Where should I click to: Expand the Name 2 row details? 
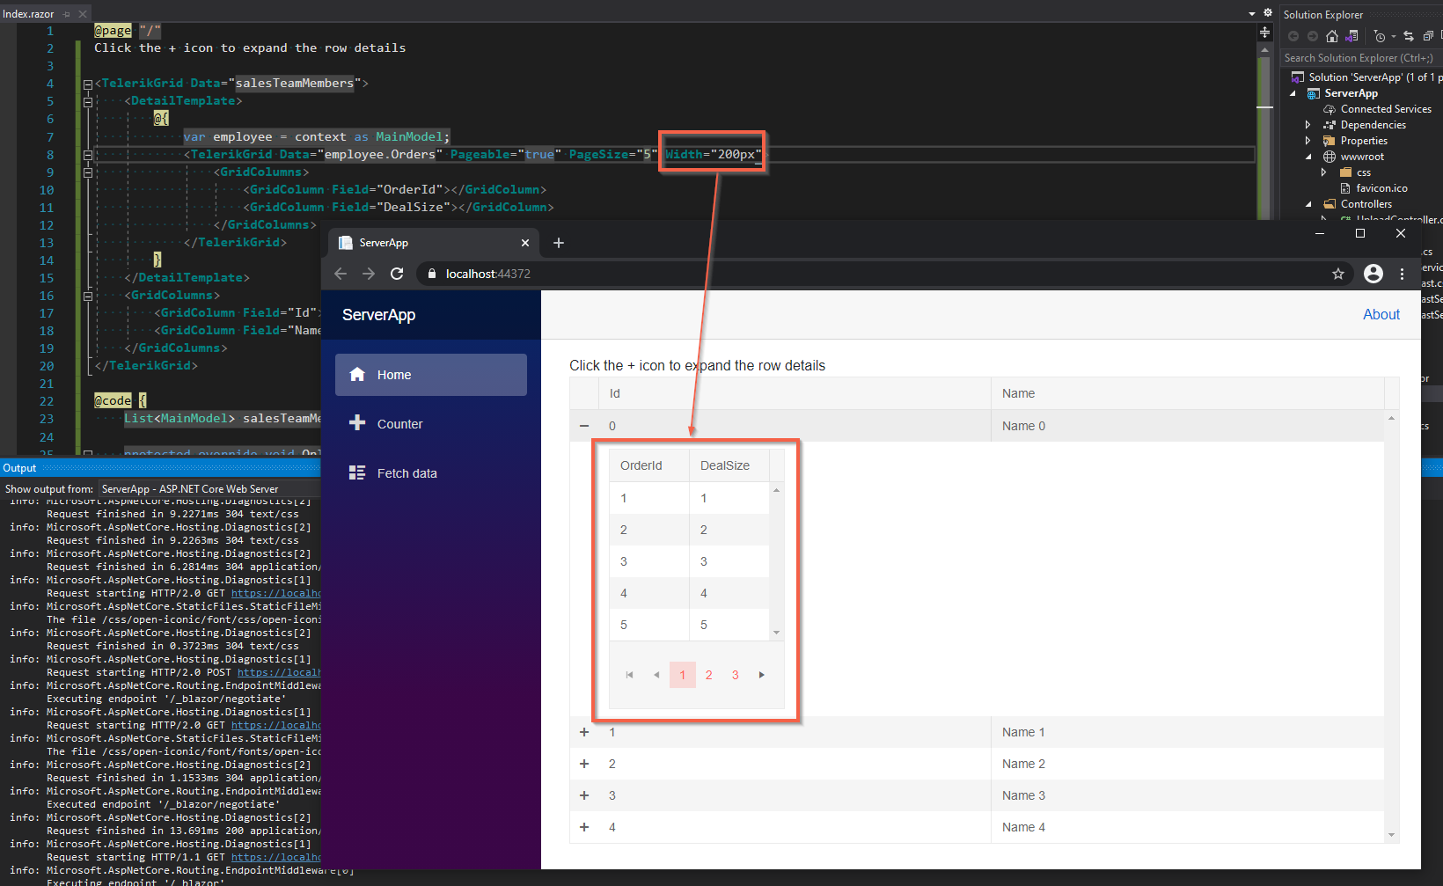[584, 764]
